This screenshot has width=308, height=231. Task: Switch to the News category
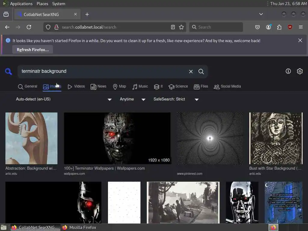[98, 86]
